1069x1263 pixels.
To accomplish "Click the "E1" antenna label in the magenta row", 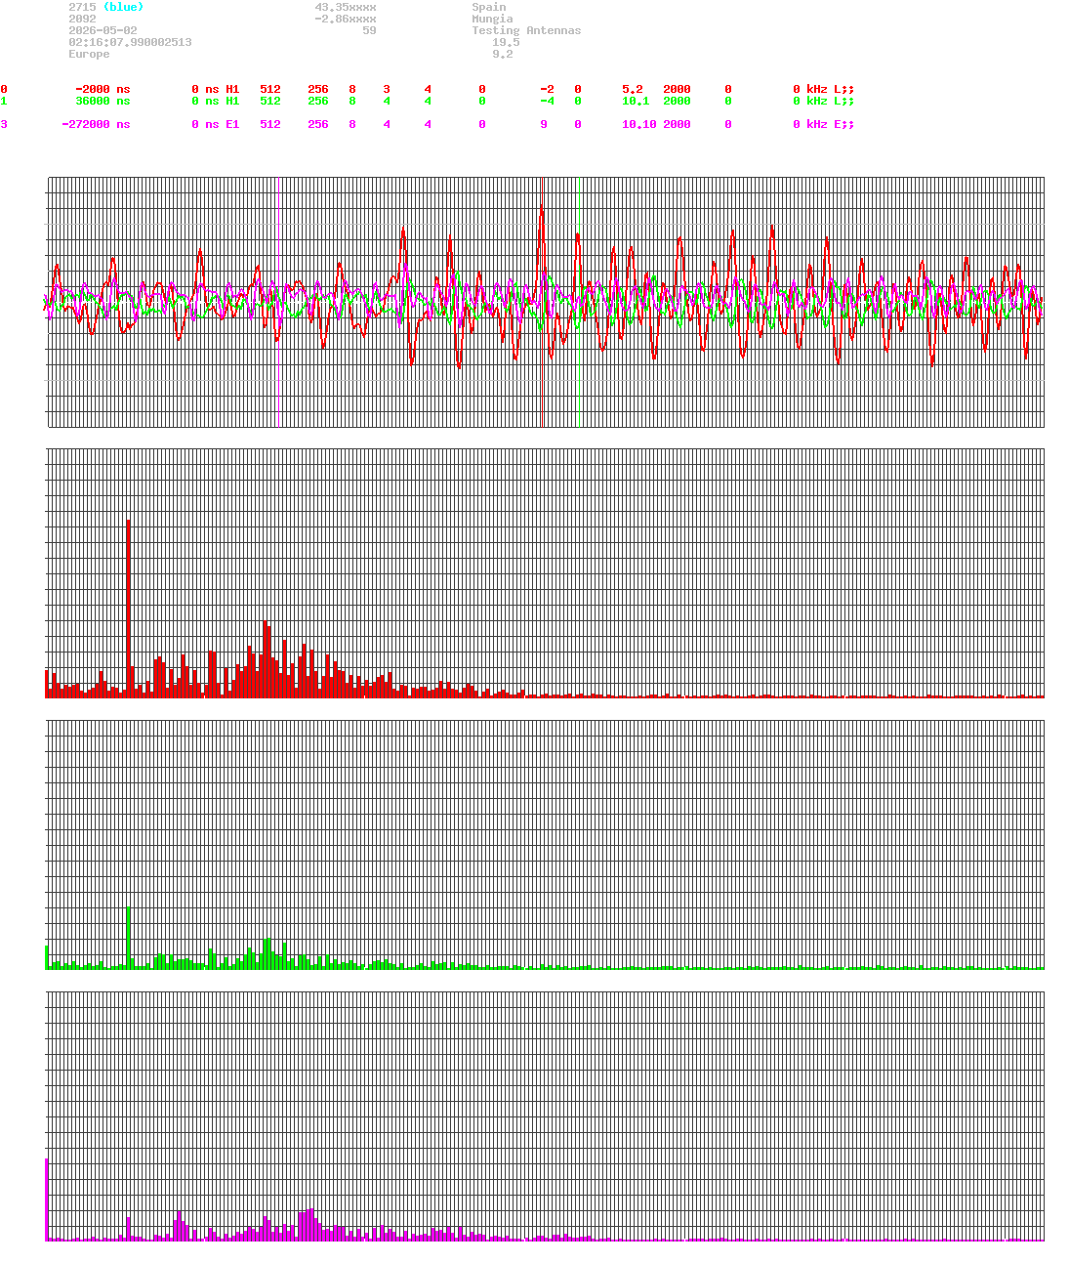I will [x=232, y=124].
